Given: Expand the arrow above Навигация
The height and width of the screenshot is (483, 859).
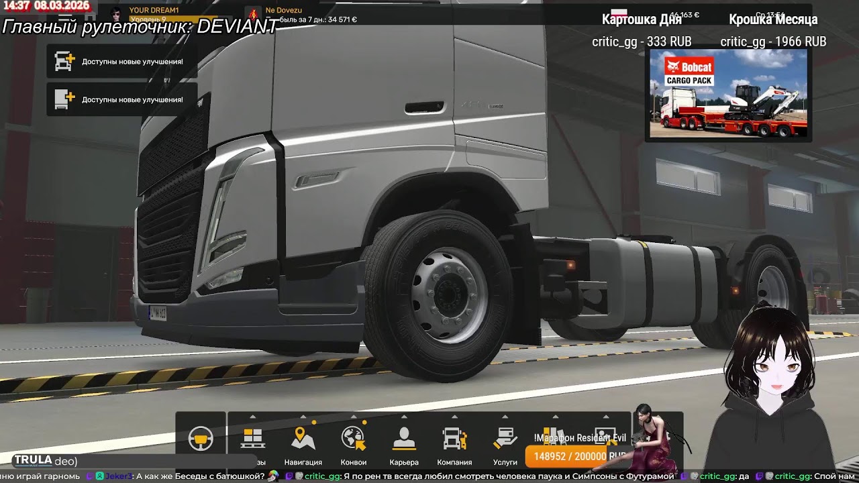Looking at the screenshot, I should [303, 417].
